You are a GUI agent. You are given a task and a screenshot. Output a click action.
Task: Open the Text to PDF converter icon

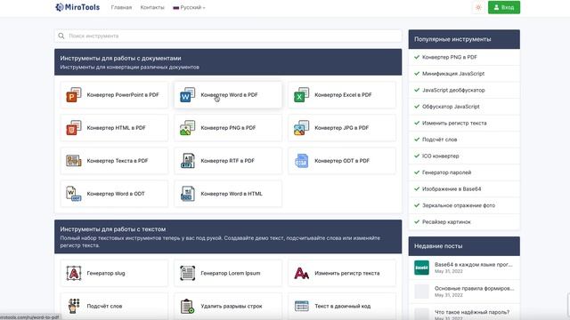point(73,161)
